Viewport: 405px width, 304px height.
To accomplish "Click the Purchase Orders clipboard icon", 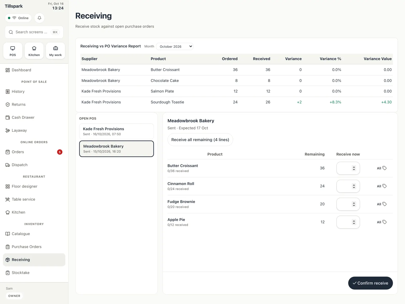I will pos(8,247).
